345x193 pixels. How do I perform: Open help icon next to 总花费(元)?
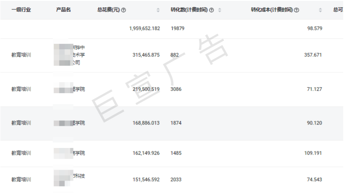click(x=123, y=10)
